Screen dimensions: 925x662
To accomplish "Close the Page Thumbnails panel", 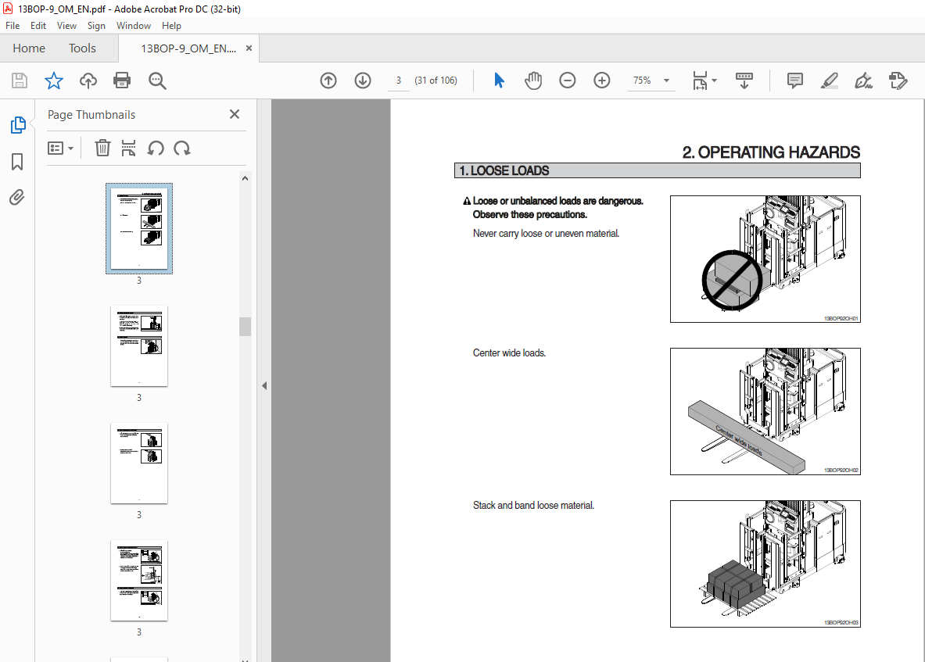I will tap(235, 114).
